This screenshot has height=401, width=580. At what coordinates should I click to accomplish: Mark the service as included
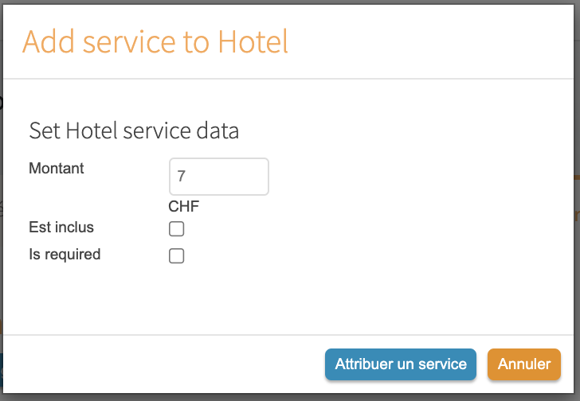click(x=177, y=229)
